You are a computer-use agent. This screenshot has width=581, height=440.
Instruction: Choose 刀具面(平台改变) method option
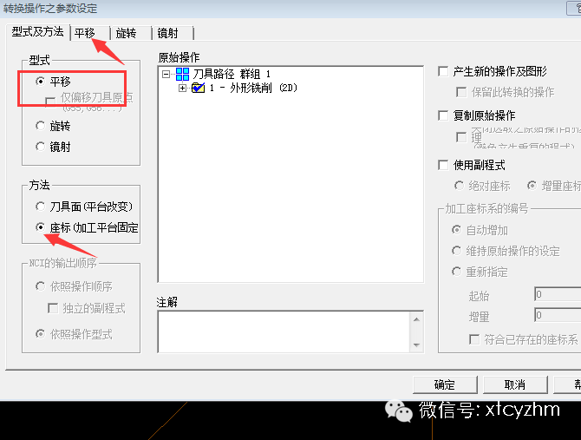coord(40,207)
